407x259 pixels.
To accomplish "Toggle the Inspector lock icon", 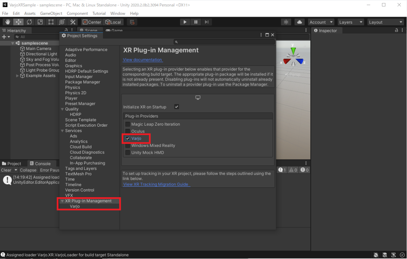I will coord(396,30).
